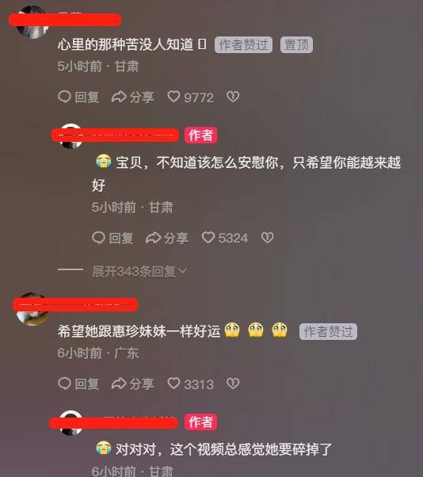Expand 343 replies with 展开343条回复
Screen dimensions: 423x477
pyautogui.click(x=139, y=271)
